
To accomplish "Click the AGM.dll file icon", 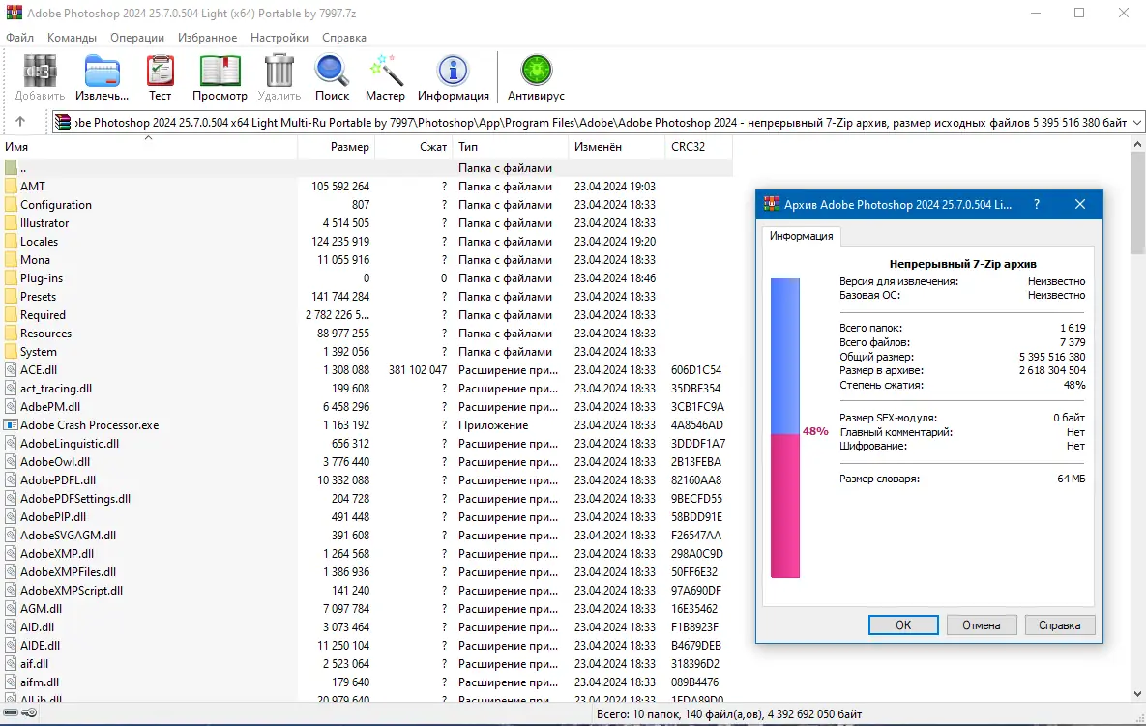I will click(x=11, y=608).
